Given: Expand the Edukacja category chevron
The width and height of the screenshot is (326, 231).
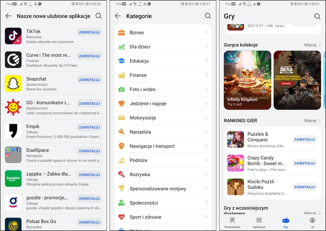Looking at the screenshot, I should (206, 61).
